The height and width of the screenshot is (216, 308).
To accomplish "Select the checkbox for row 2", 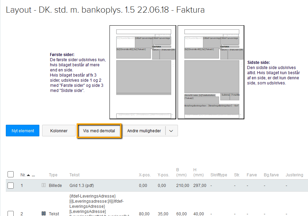I will pyautogui.click(x=11, y=214).
